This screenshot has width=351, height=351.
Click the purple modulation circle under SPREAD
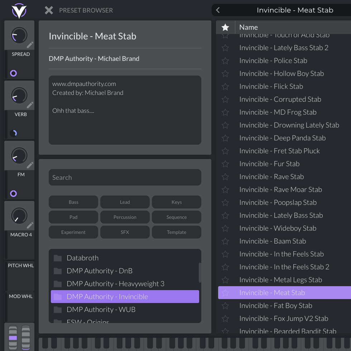point(13,73)
